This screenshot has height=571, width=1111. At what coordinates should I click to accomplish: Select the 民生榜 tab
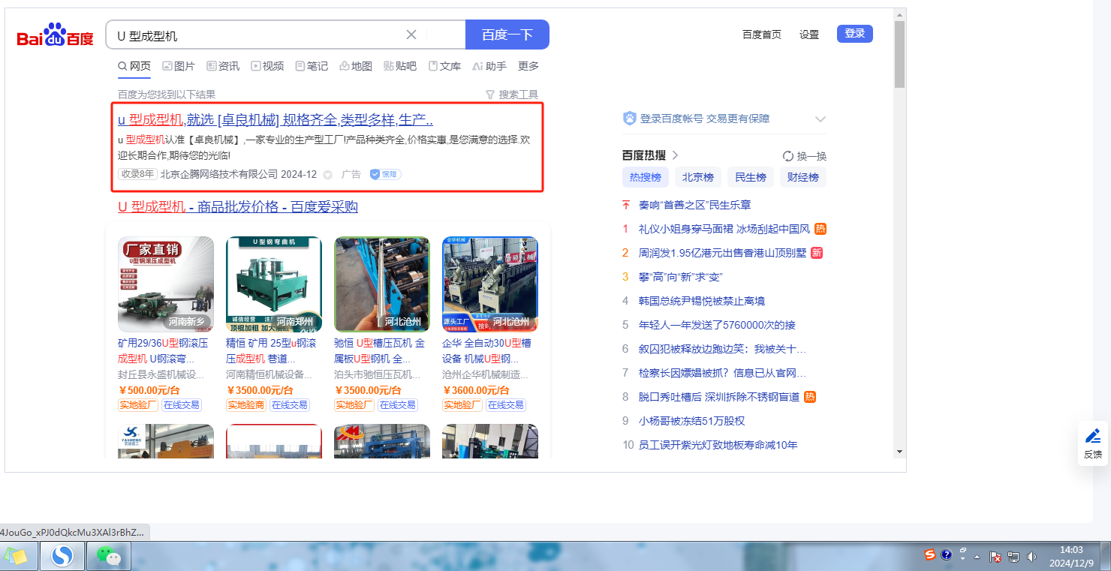coord(751,178)
